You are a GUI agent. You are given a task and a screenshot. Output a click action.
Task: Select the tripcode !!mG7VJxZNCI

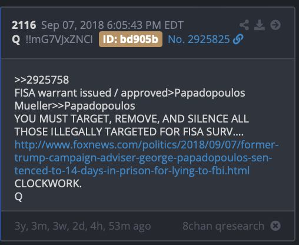(x=59, y=39)
